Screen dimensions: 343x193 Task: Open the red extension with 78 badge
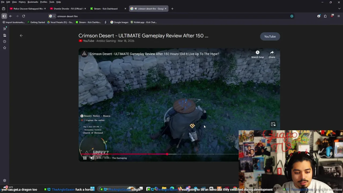coord(332,16)
